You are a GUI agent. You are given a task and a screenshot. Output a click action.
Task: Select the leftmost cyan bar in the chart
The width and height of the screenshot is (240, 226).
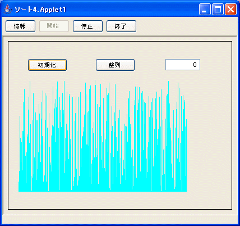click(19, 187)
